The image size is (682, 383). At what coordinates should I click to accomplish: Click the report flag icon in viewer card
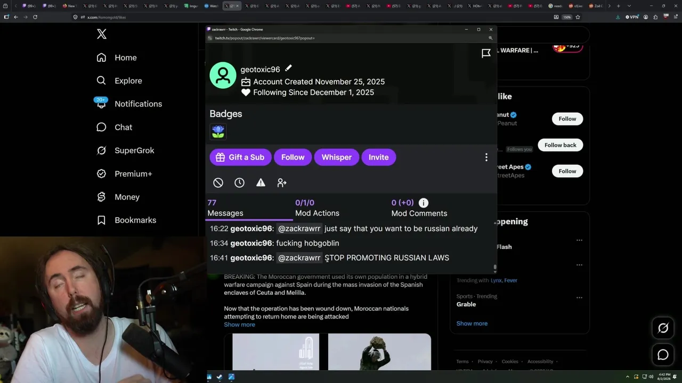(x=486, y=53)
